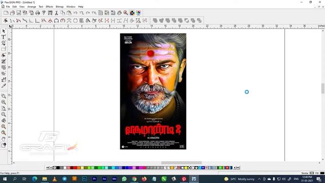Viewport: 325px width, 183px height.
Task: Open VLC media player from taskbar
Action: tap(54, 179)
